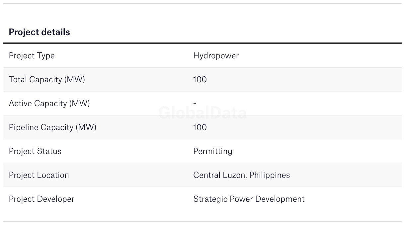Click the faint GlobalData watermark
The image size is (405, 225).
[202, 113]
